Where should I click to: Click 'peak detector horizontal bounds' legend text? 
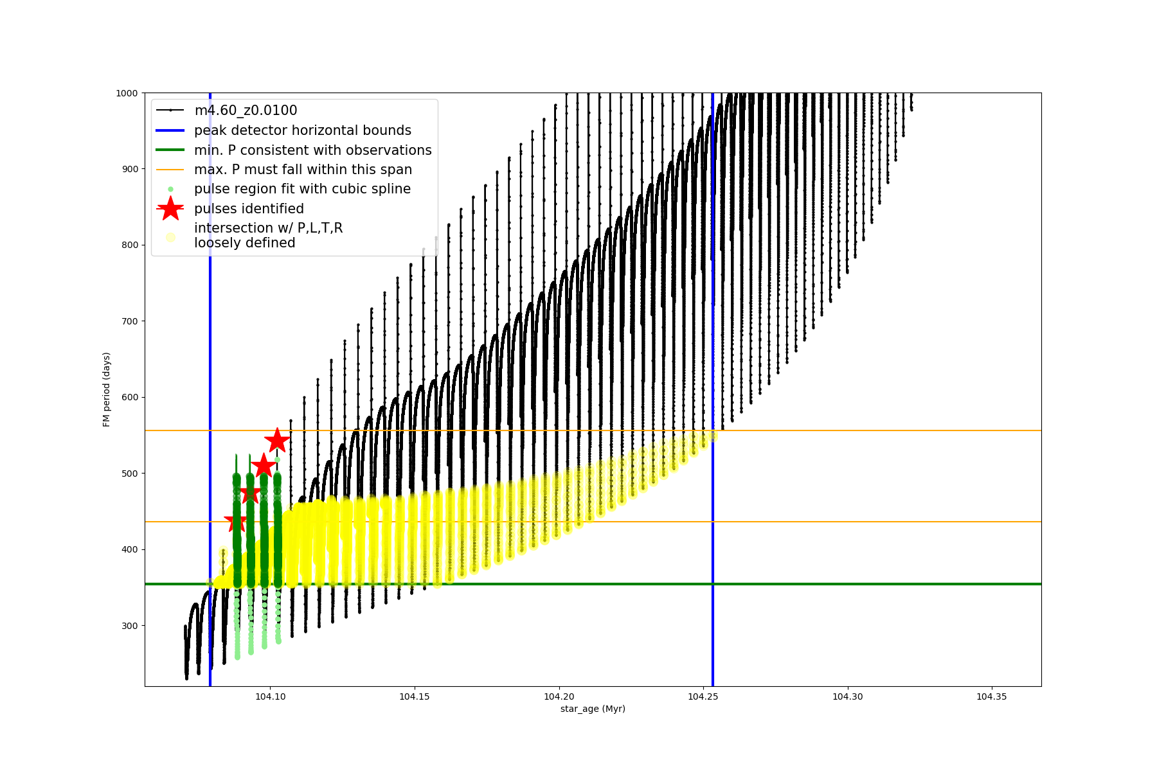(303, 130)
